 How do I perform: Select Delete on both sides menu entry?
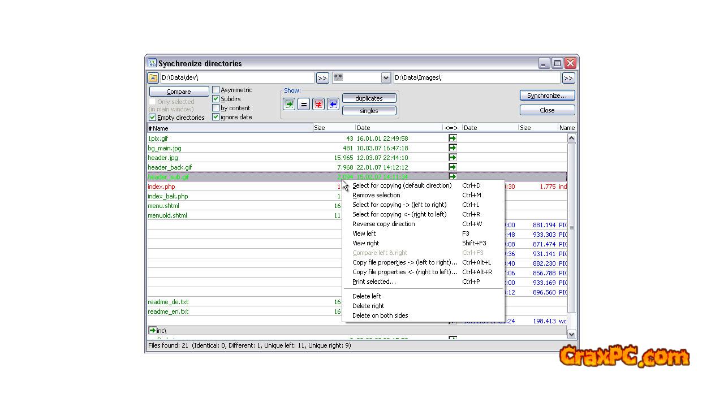pos(380,315)
